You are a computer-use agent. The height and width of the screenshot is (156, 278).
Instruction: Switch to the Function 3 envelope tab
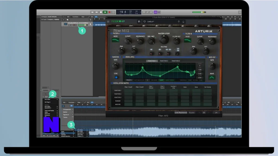176,61
